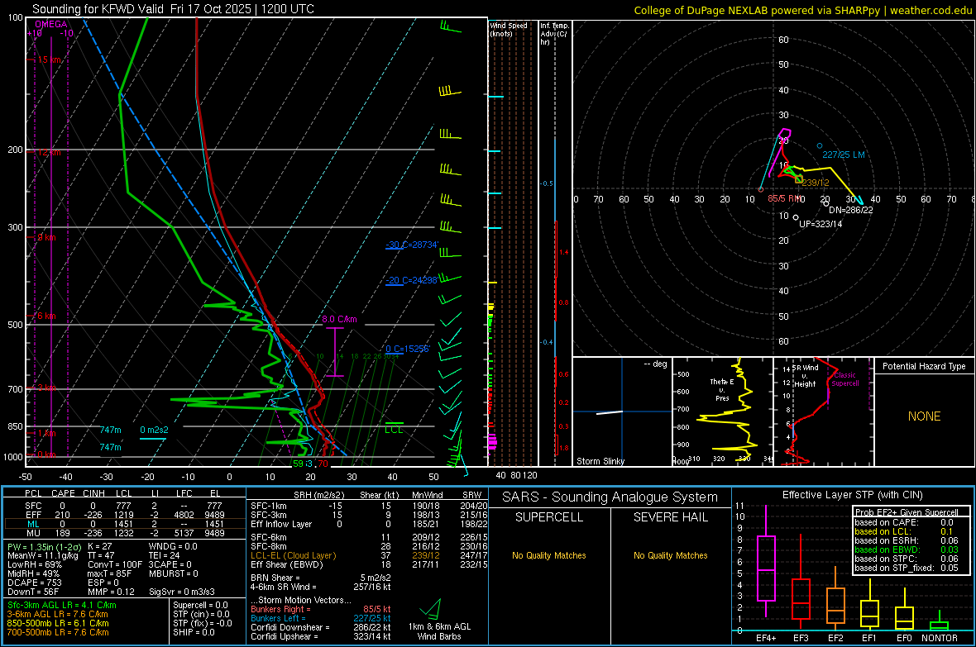Click the 'Storm Slinky' panel label
The height and width of the screenshot is (647, 976).
[600, 461]
